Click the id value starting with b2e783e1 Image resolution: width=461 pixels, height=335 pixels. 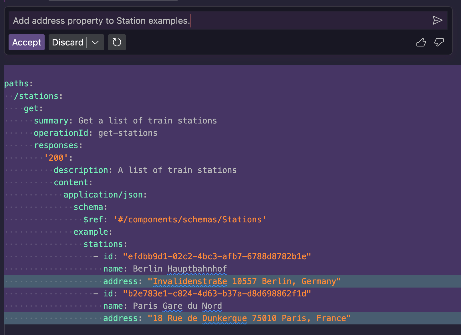(x=217, y=294)
